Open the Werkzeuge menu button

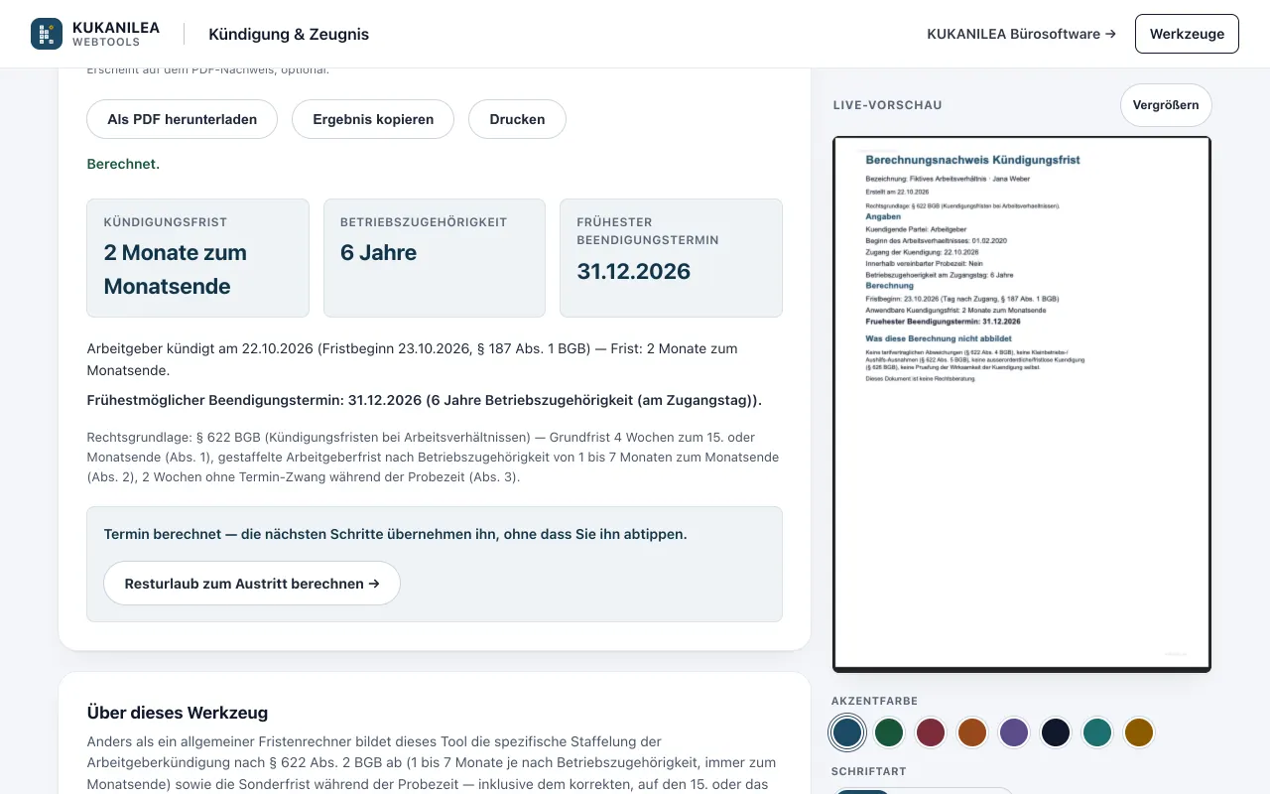pos(1187,34)
